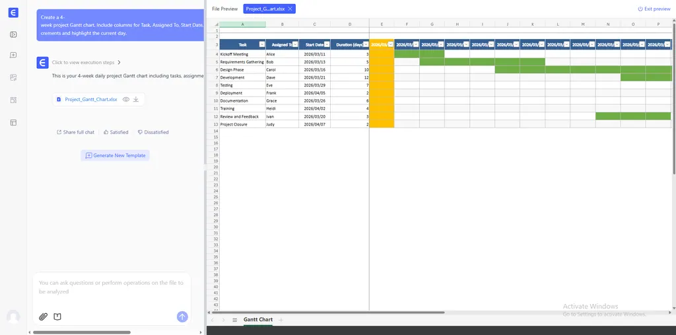
Task: Download Project_Gantt_Chart.xlsx file
Action: pyautogui.click(x=136, y=100)
